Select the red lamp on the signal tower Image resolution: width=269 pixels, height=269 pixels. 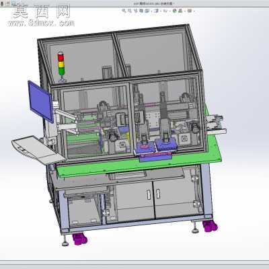pos(61,57)
